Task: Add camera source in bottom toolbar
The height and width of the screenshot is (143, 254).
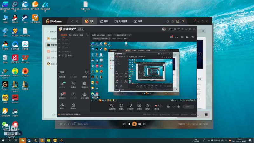Action: 121,107
